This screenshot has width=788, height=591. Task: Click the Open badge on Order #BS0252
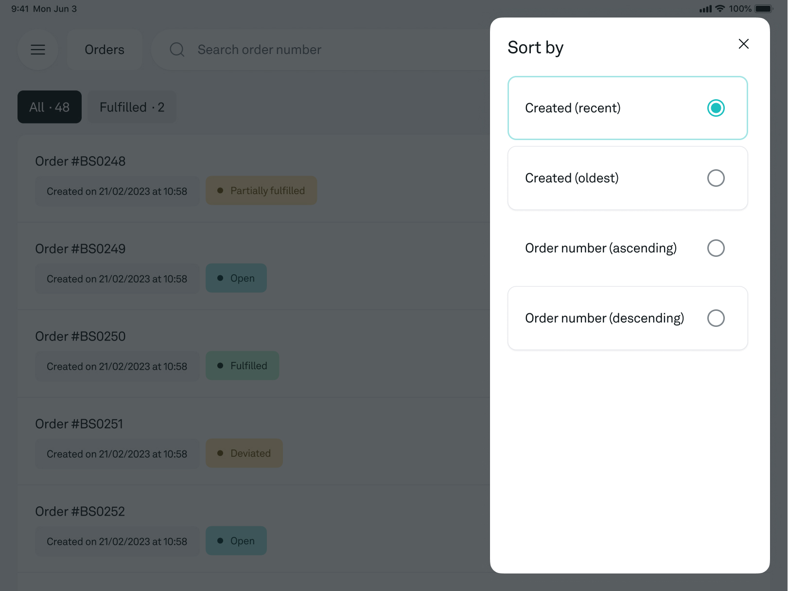(x=236, y=541)
